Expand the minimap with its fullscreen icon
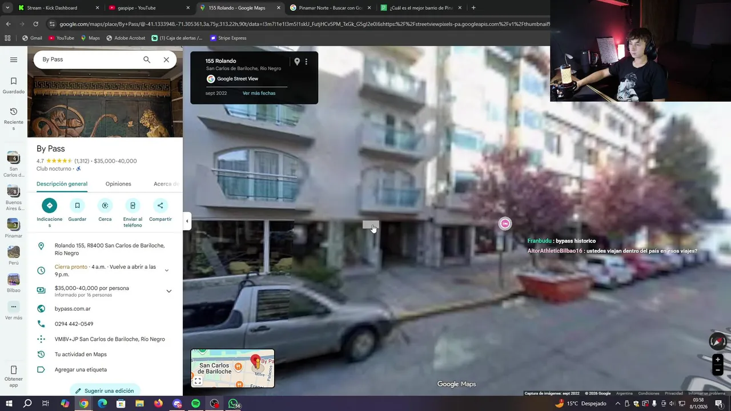 tap(198, 381)
